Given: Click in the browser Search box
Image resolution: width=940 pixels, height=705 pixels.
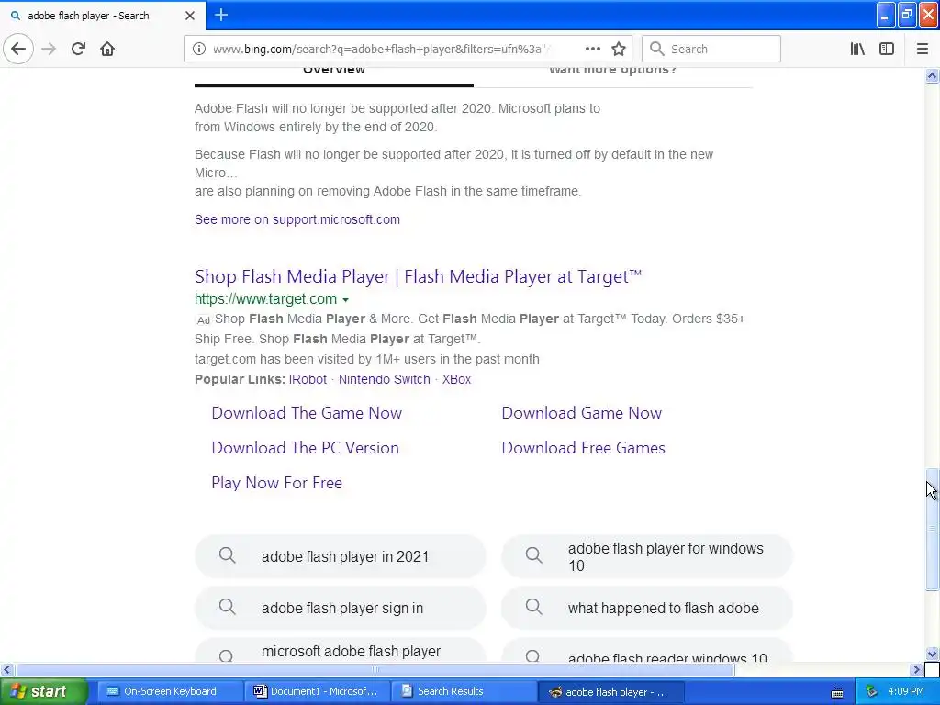Looking at the screenshot, I should pos(711,49).
